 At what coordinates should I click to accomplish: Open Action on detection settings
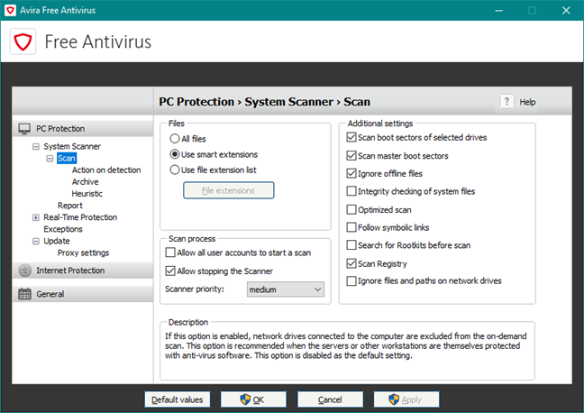pyautogui.click(x=106, y=170)
